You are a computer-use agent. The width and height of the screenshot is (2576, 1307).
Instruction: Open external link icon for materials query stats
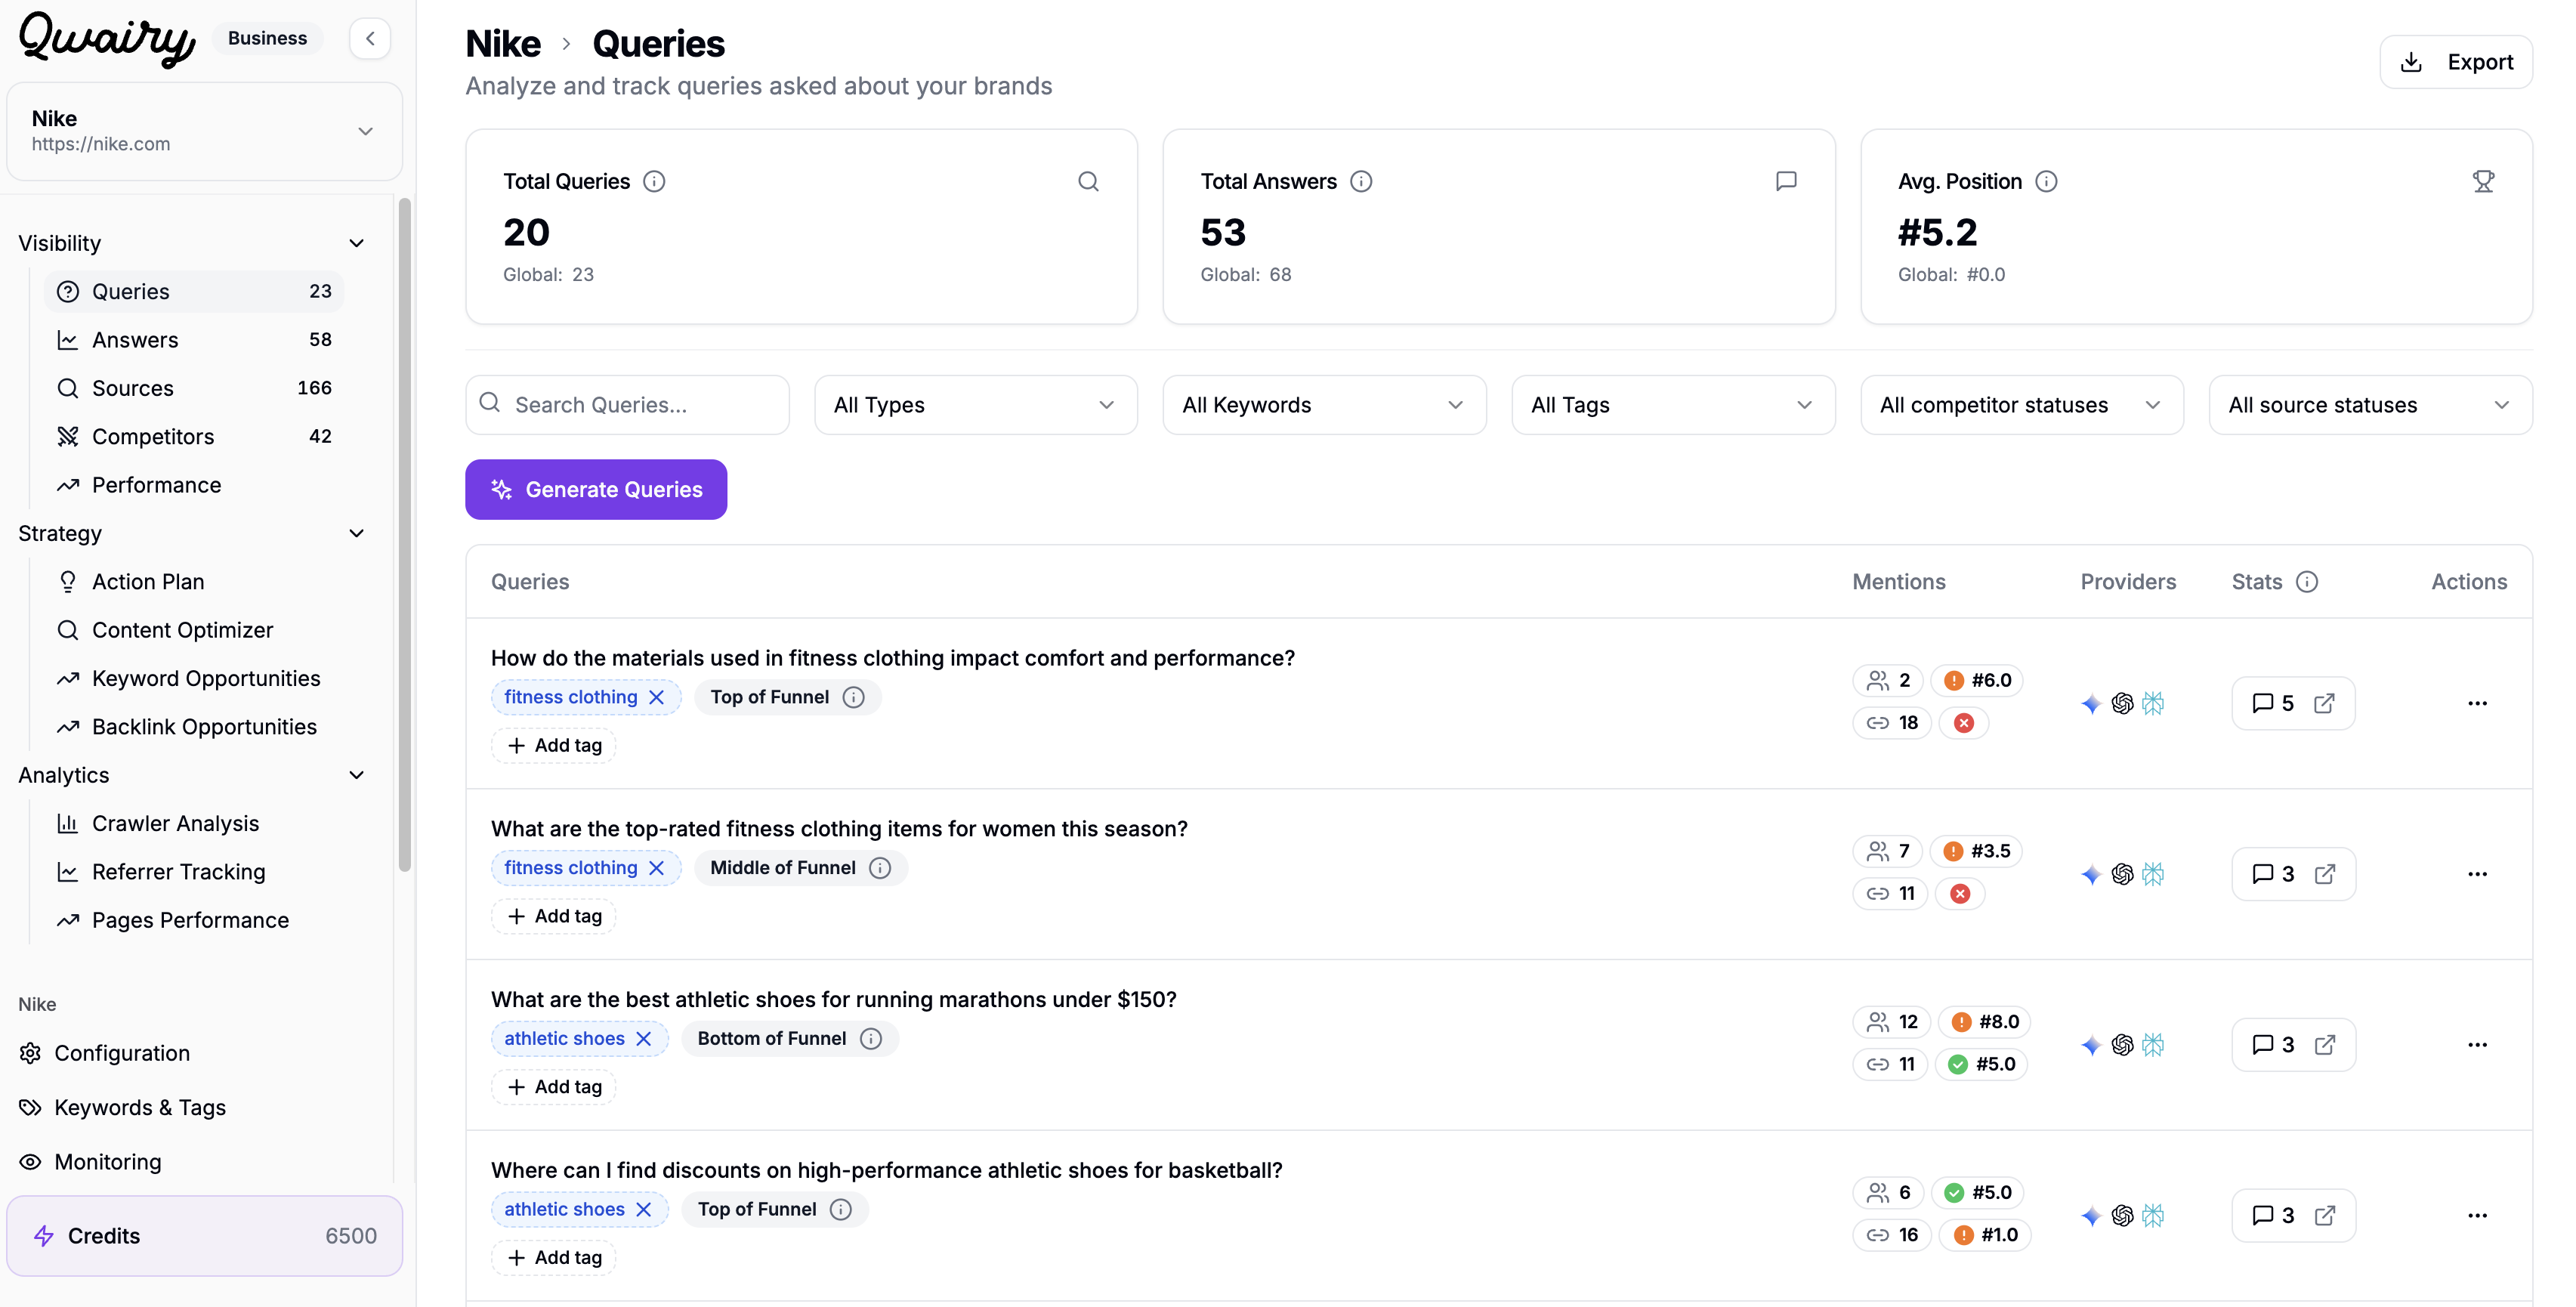pos(2324,704)
